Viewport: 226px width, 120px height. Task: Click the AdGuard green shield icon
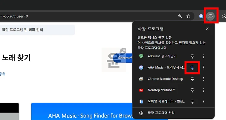point(141,56)
